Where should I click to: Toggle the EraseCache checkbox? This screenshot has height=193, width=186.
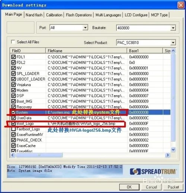click(x=13, y=146)
